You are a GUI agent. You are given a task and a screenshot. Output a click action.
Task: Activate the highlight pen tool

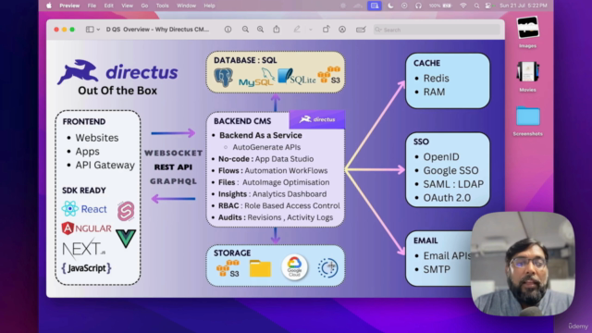(x=297, y=30)
